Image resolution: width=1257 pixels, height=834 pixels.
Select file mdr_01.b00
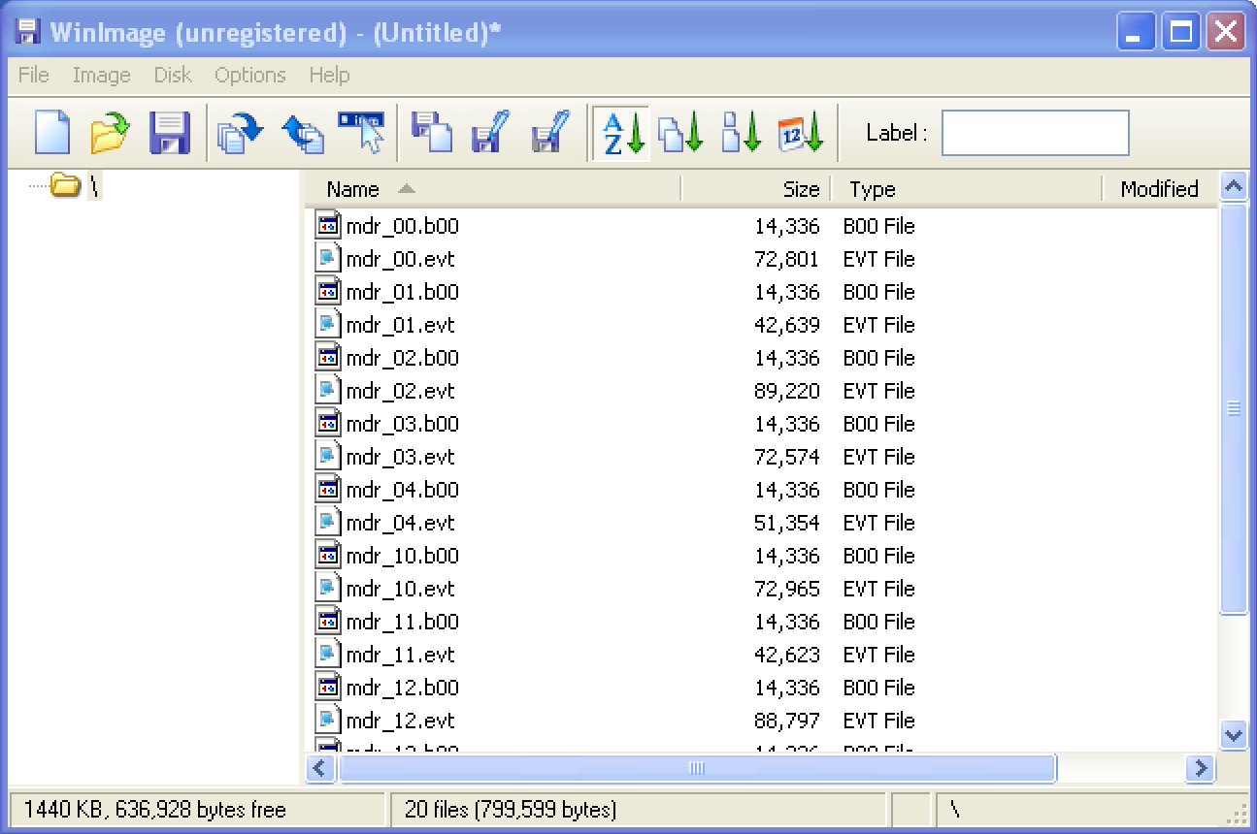point(402,293)
